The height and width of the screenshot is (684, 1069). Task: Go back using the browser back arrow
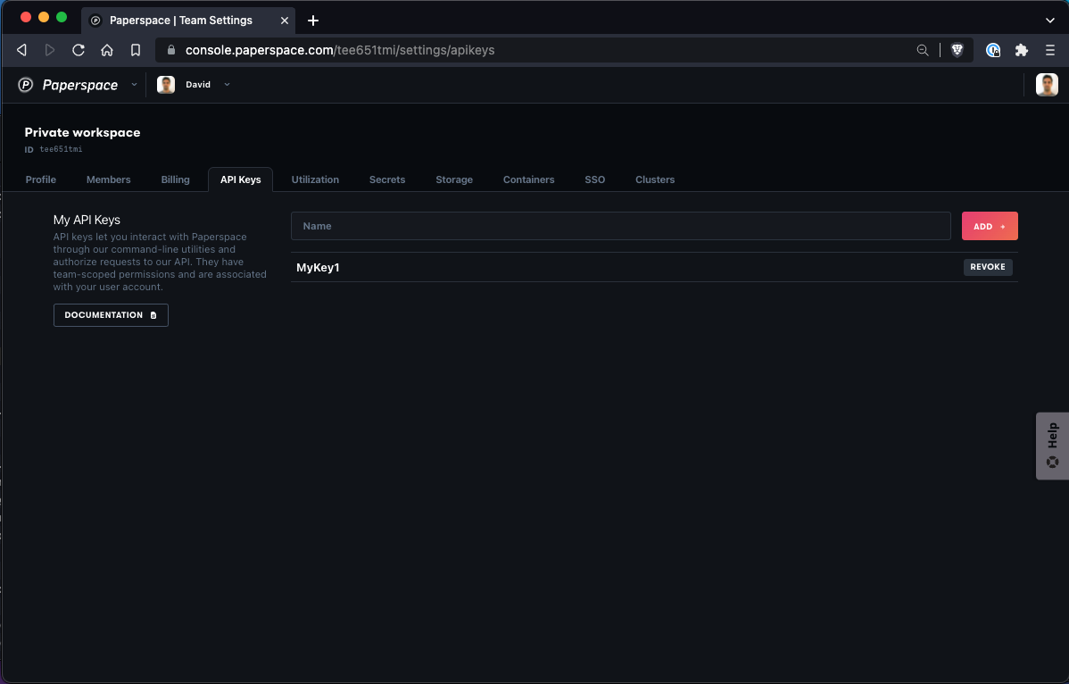[21, 50]
